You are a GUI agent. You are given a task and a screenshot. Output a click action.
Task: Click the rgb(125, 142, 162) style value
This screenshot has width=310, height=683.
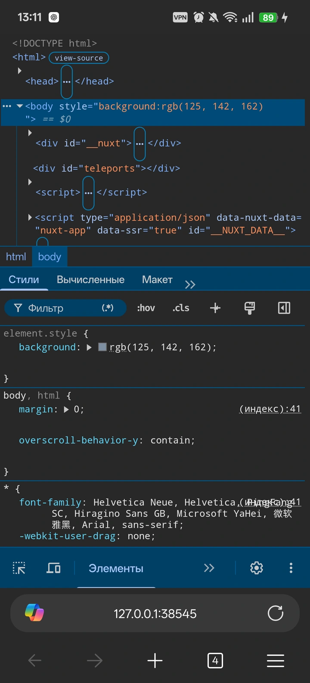click(161, 347)
